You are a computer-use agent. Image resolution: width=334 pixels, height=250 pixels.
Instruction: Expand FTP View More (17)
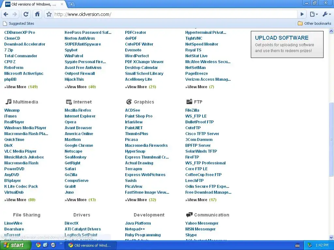201,200
